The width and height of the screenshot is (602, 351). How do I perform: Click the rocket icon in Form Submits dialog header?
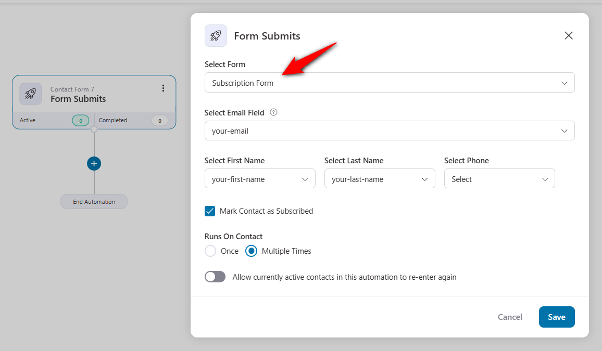pos(216,36)
